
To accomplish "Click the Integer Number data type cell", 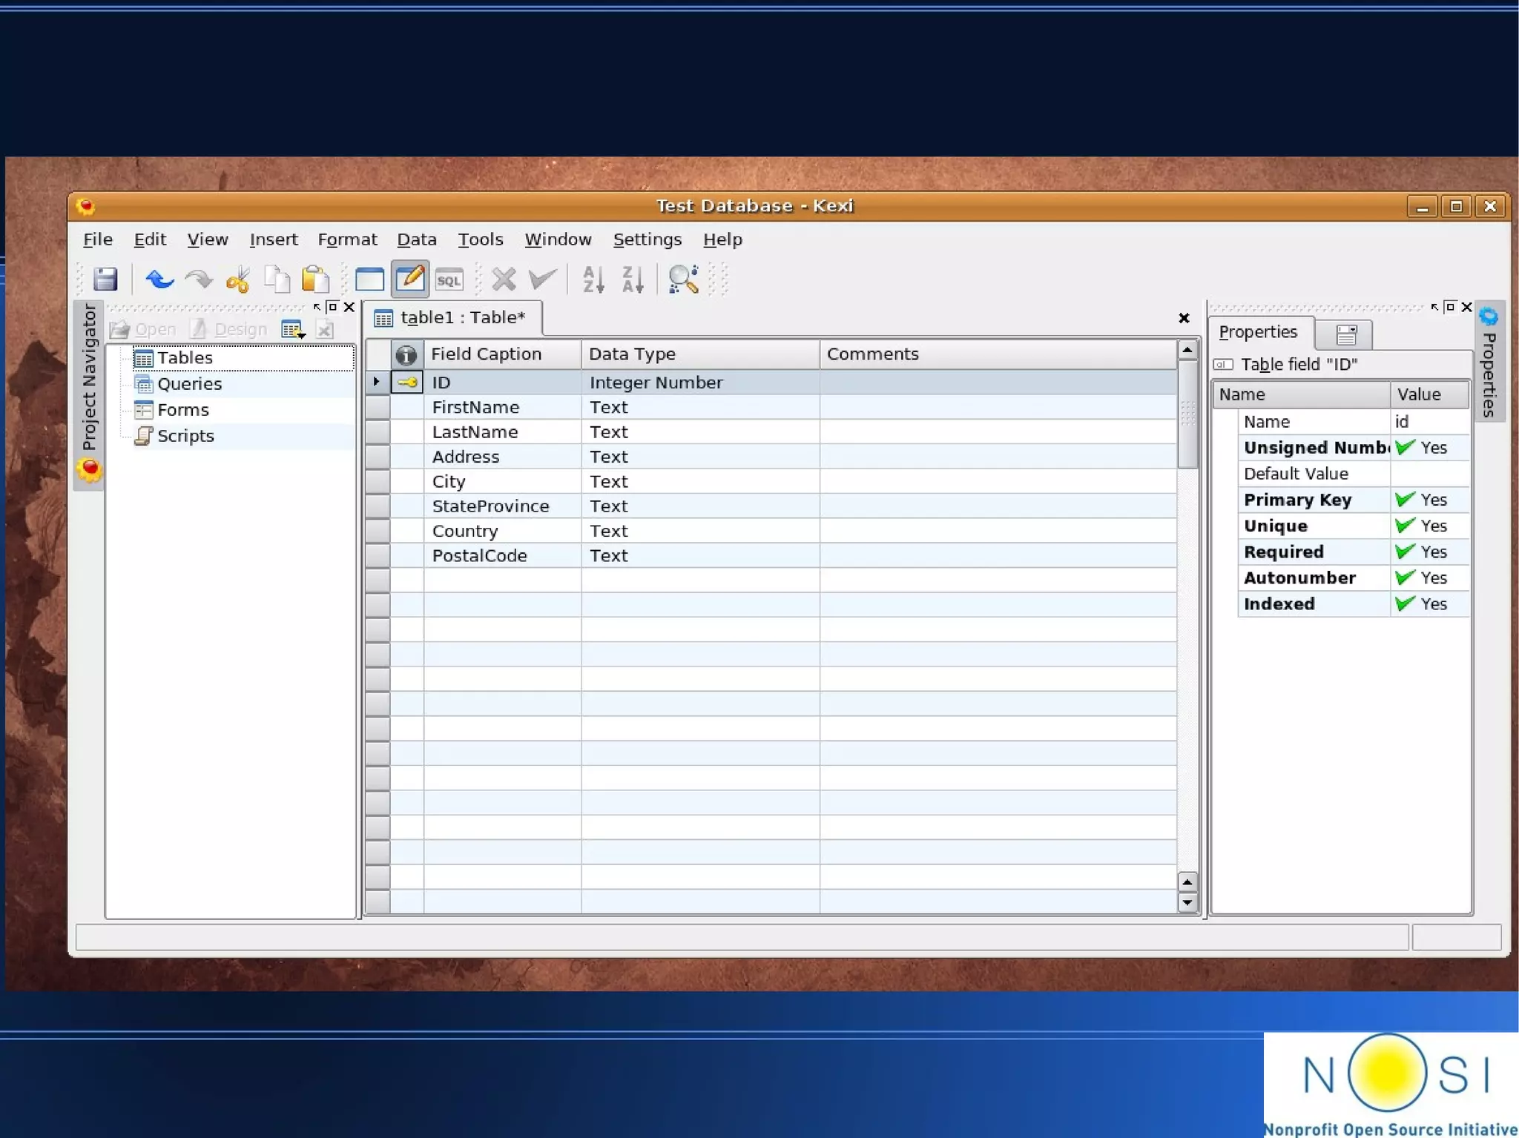I will pyautogui.click(x=700, y=383).
